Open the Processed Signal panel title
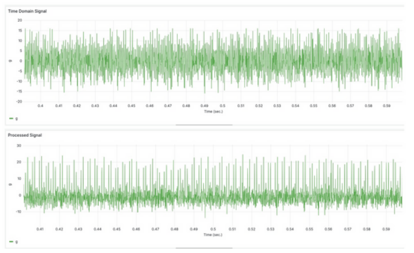The height and width of the screenshot is (253, 414). coord(24,135)
